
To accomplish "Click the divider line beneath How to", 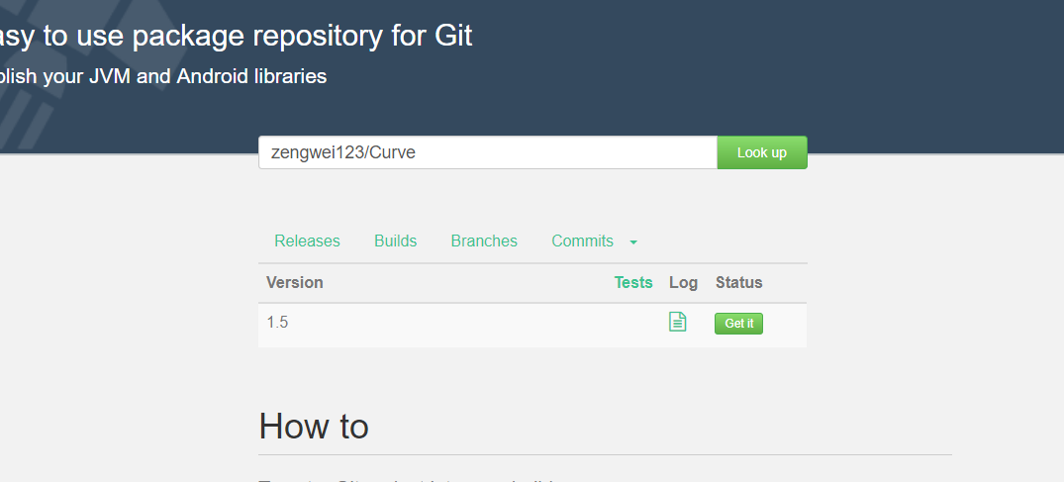I will [605, 455].
